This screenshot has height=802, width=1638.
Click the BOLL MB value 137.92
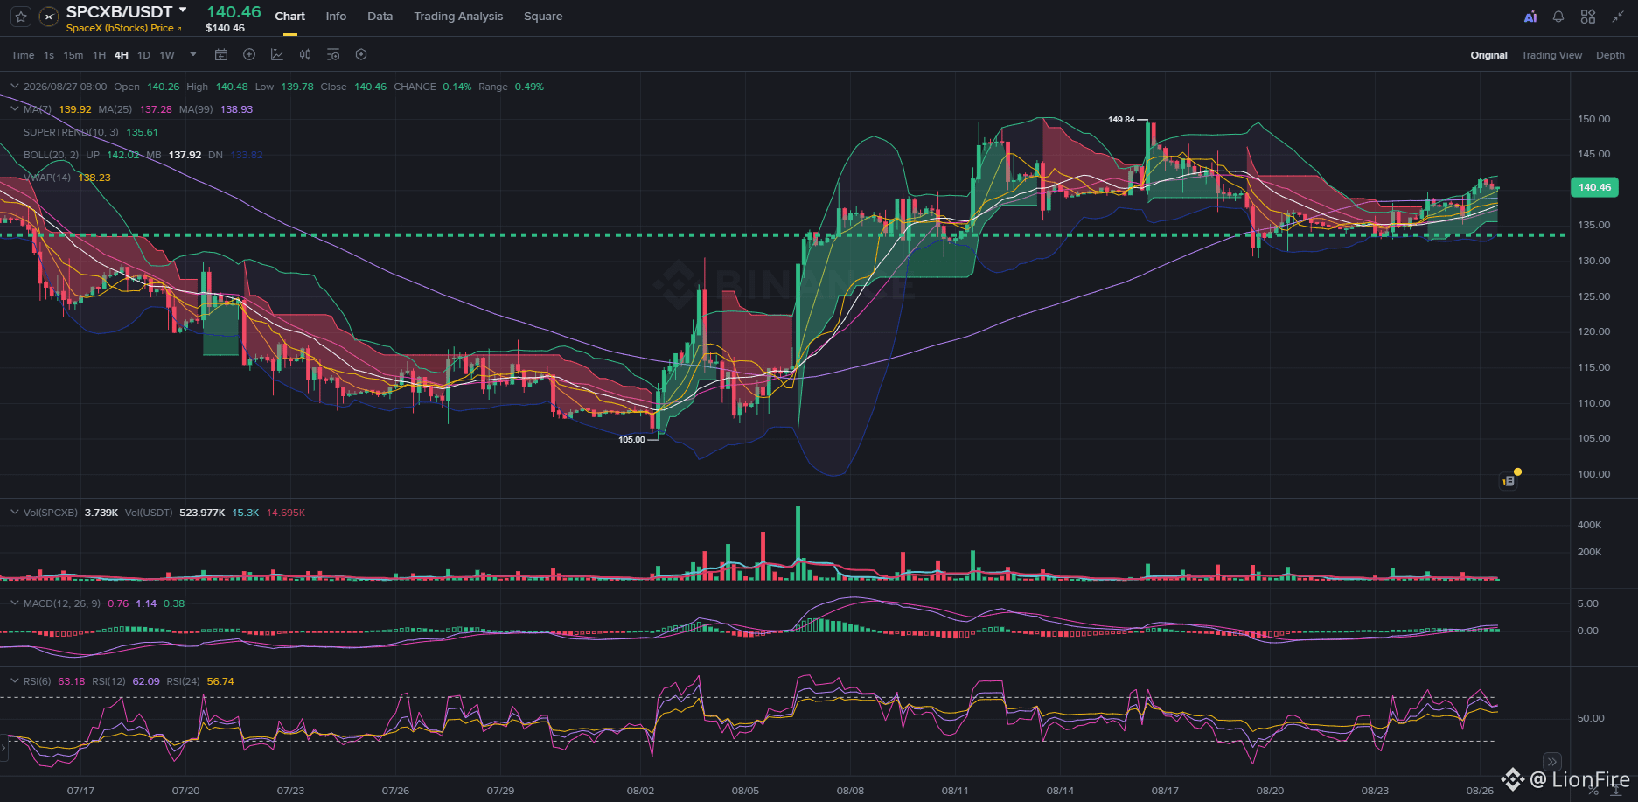[185, 155]
